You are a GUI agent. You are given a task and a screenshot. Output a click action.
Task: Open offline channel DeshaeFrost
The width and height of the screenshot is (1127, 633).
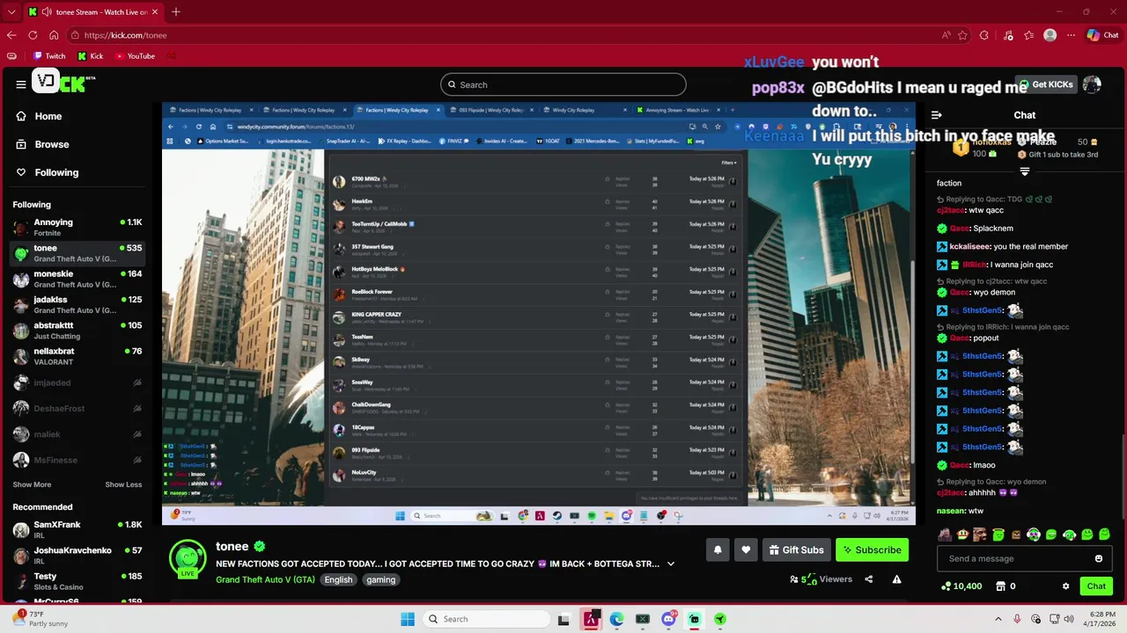pyautogui.click(x=77, y=408)
